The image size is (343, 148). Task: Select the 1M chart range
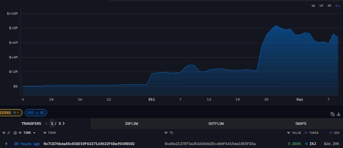[321, 6]
